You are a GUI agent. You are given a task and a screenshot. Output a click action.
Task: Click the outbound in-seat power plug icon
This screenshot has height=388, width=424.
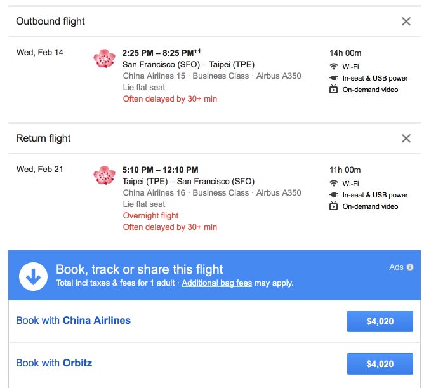pos(334,78)
